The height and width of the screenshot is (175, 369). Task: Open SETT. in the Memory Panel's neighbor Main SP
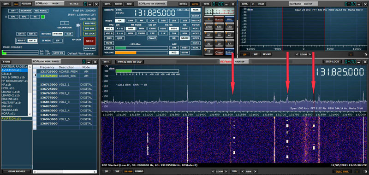(106, 62)
